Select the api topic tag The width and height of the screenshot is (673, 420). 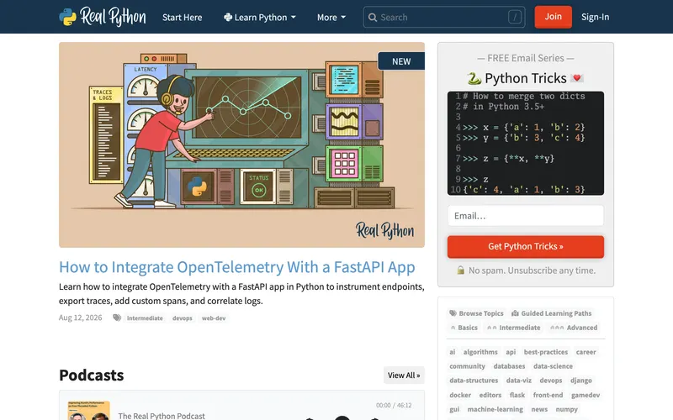pyautogui.click(x=511, y=352)
